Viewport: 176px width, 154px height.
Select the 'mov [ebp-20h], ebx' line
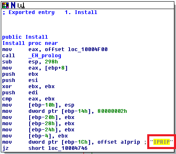tap(38, 117)
